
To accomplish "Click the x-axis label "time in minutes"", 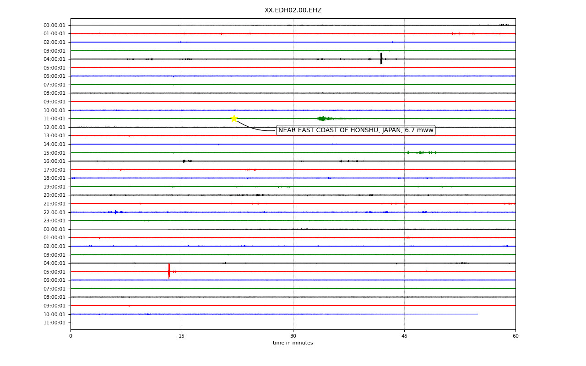I will coord(293,343).
